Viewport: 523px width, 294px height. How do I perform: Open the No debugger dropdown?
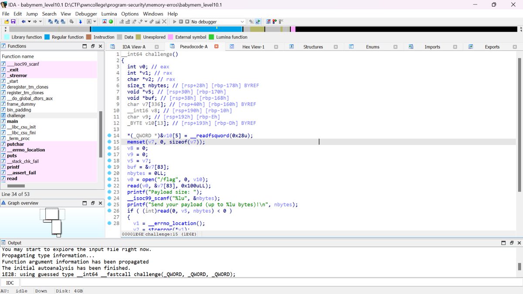tap(217, 21)
